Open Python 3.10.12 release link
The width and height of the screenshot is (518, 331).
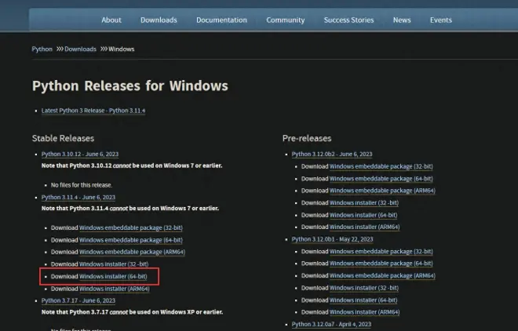coord(80,154)
